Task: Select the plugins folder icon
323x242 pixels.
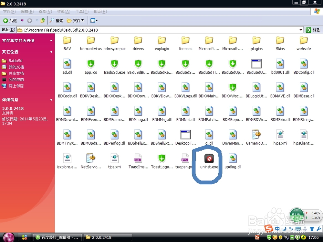Action: point(256,40)
